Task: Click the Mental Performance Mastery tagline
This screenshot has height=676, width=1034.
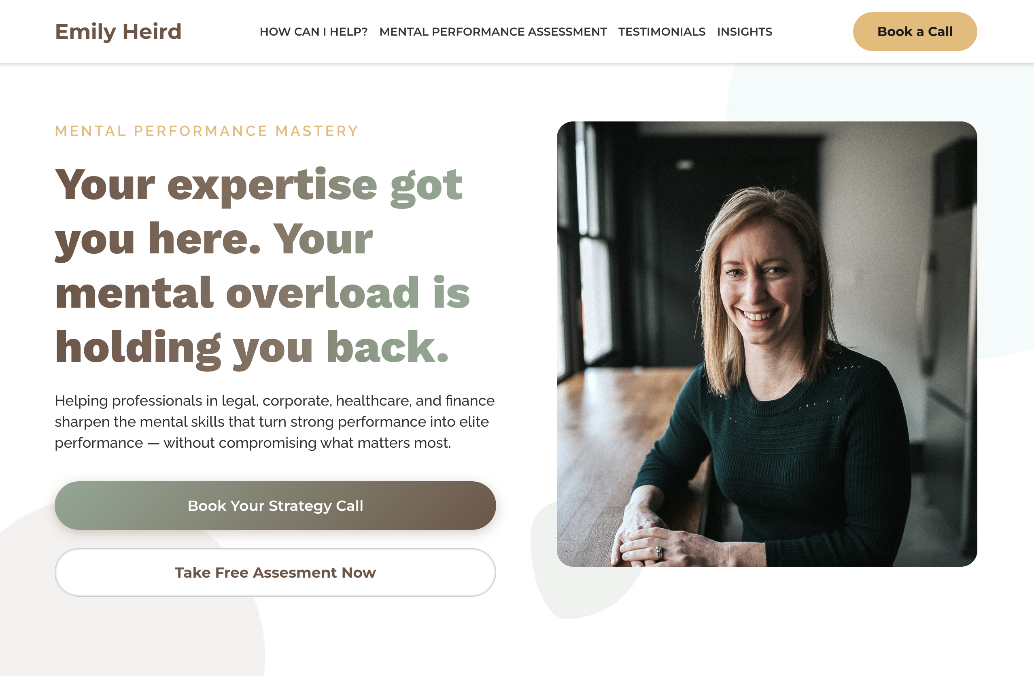Action: 206,131
